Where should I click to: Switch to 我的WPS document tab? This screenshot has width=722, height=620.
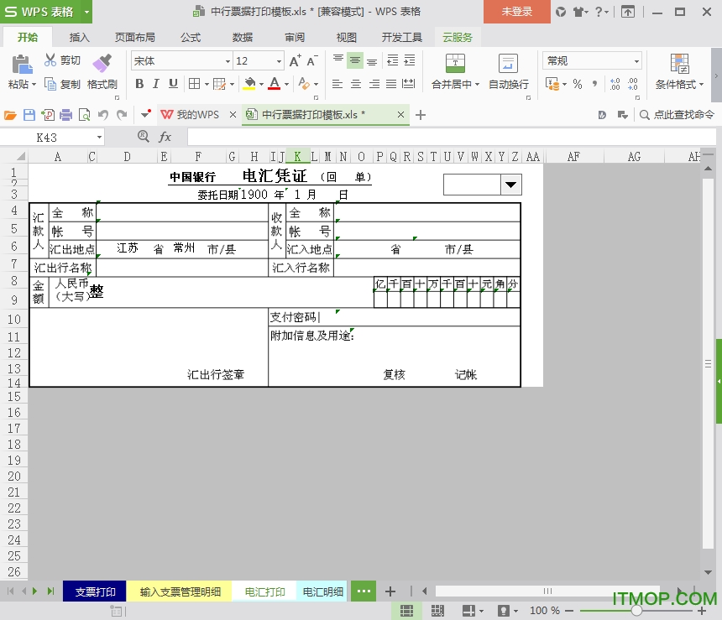[197, 115]
